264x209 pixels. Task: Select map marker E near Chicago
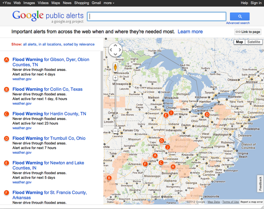click(x=166, y=115)
